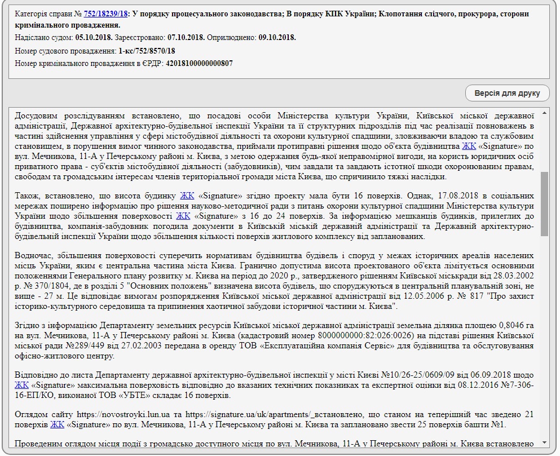This screenshot has width=560, height=456.
Task: Open ЖК link after "висота будинку"
Action: click(x=187, y=196)
